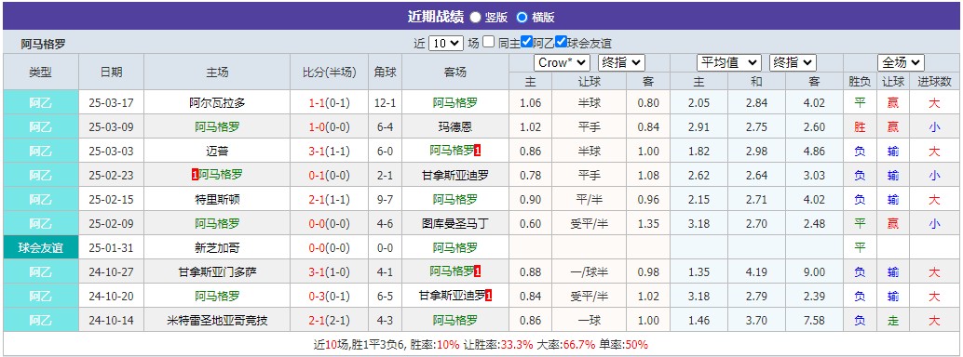Click the red card marker on 25-03-03
Viewport: 963px width, 357px height.
pos(477,151)
